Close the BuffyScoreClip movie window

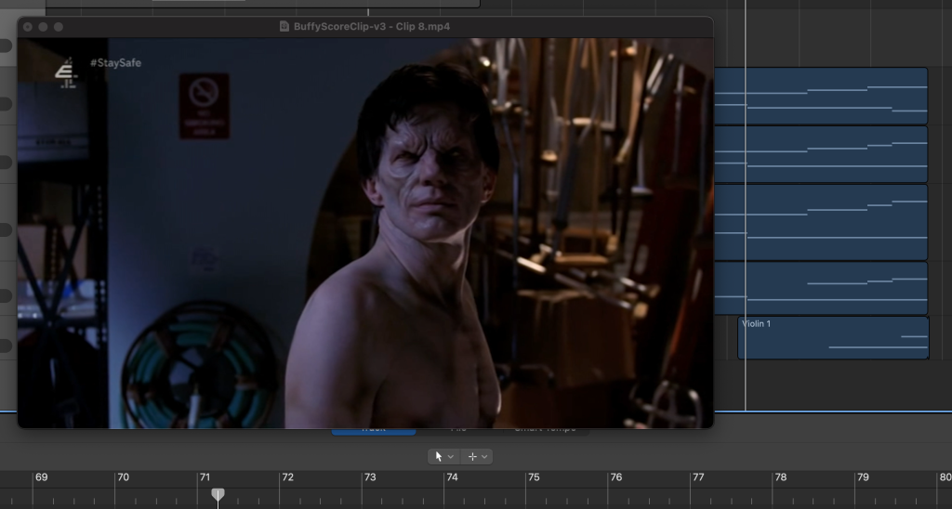pos(27,27)
